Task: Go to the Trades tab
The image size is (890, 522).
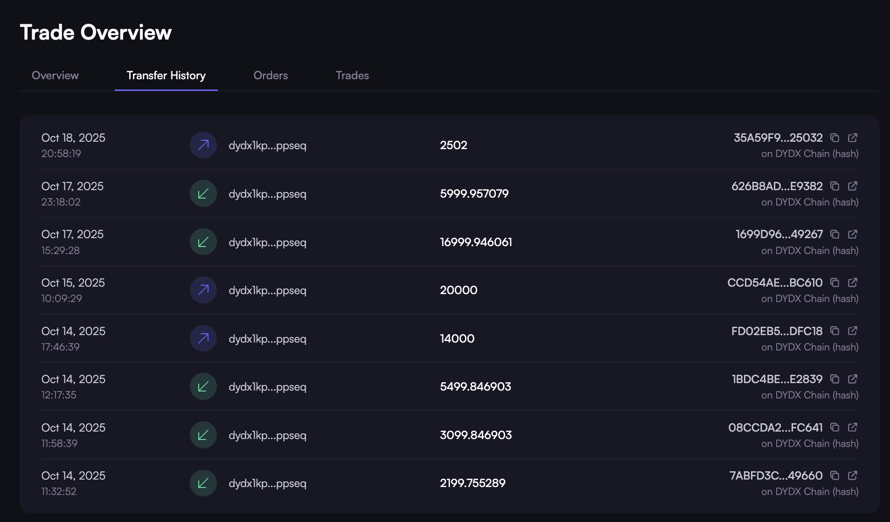Action: tap(352, 76)
